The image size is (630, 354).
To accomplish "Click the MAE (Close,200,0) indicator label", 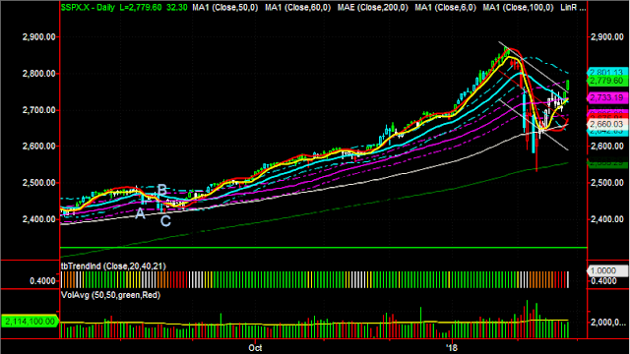I will point(373,7).
